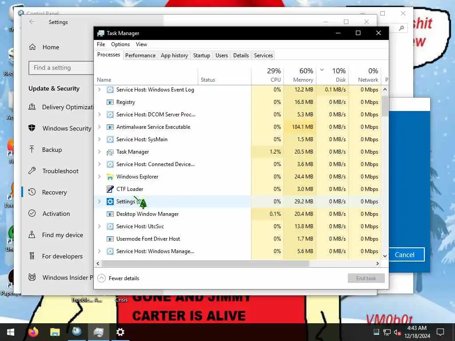Click the Service Host: SysMain gear icon
The width and height of the screenshot is (455, 341).
tap(110, 139)
